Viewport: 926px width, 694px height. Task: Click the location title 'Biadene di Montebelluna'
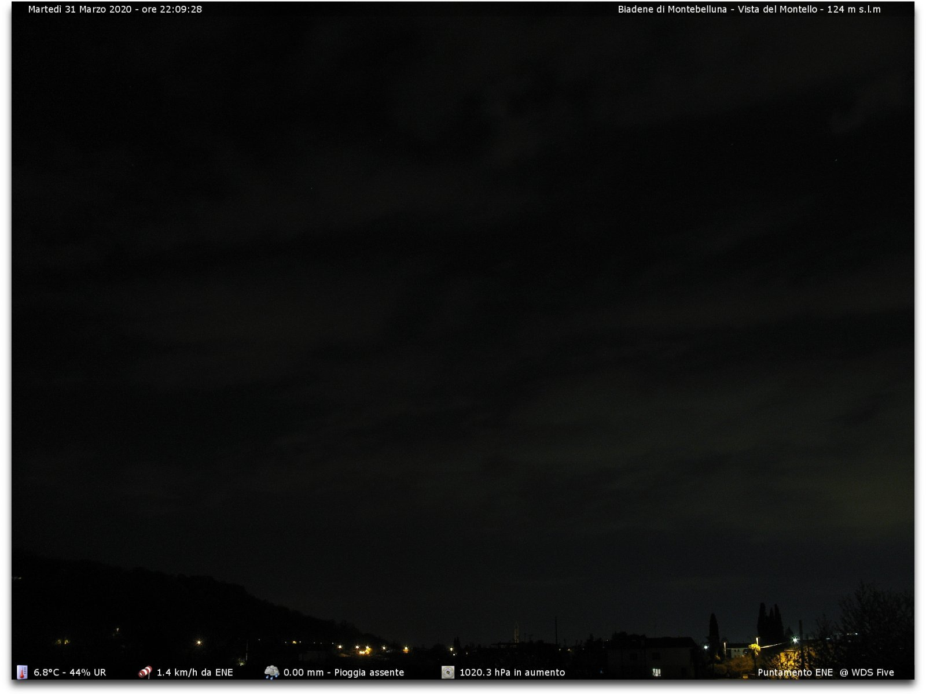pyautogui.click(x=672, y=9)
